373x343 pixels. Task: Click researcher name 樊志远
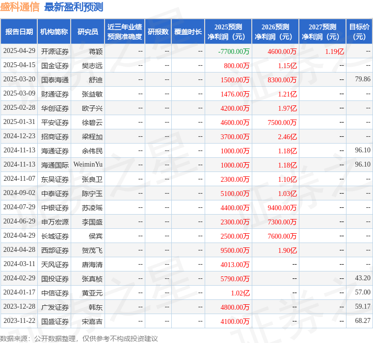[92, 66]
